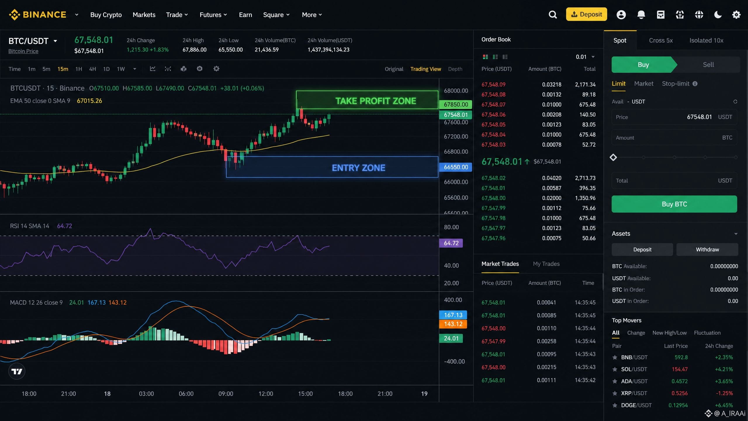Click Deposit button under Assets
This screenshot has height=421, width=748.
click(642, 249)
